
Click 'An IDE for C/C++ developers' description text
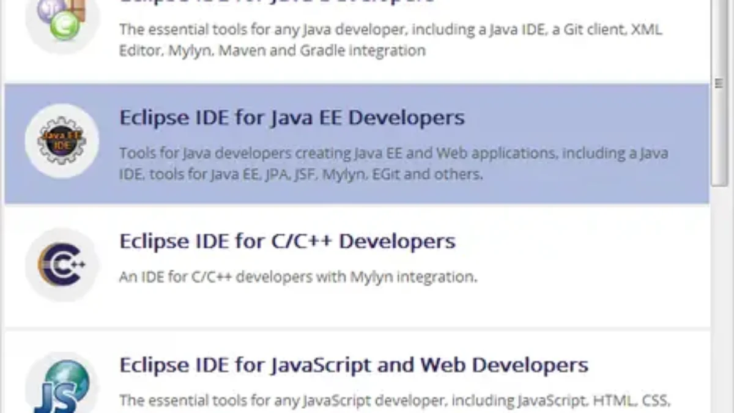[x=297, y=277]
